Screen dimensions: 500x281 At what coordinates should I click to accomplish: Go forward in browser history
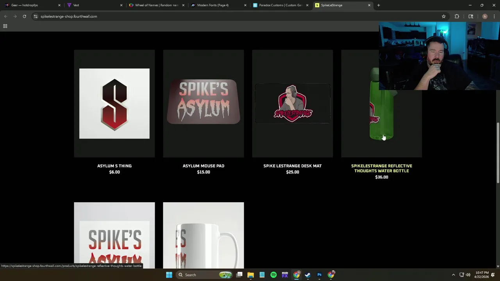[15, 16]
